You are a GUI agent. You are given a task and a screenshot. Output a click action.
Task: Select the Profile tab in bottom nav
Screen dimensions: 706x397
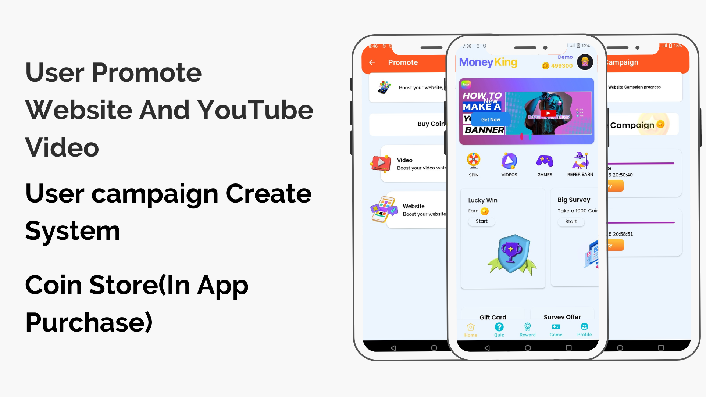pos(585,331)
